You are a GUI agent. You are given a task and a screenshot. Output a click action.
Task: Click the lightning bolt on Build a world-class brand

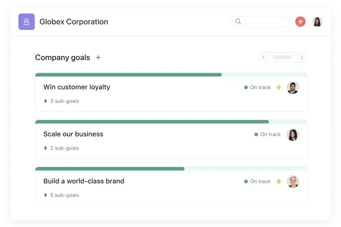[278, 181]
